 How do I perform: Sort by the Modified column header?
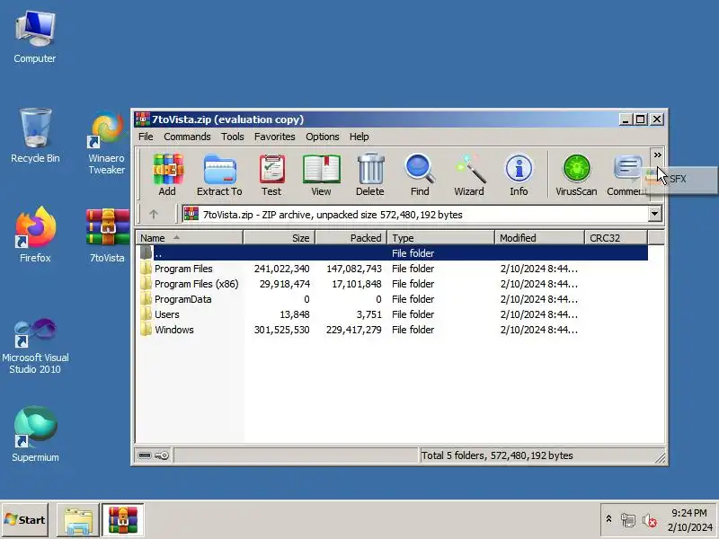pos(540,238)
